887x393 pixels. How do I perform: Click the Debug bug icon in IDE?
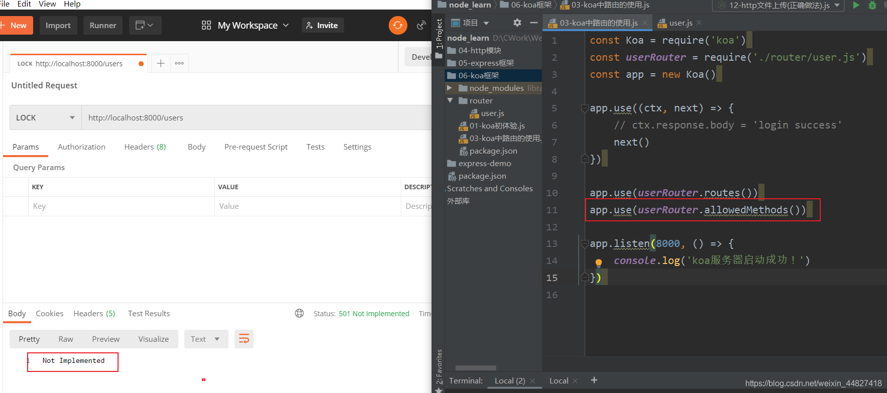[872, 5]
